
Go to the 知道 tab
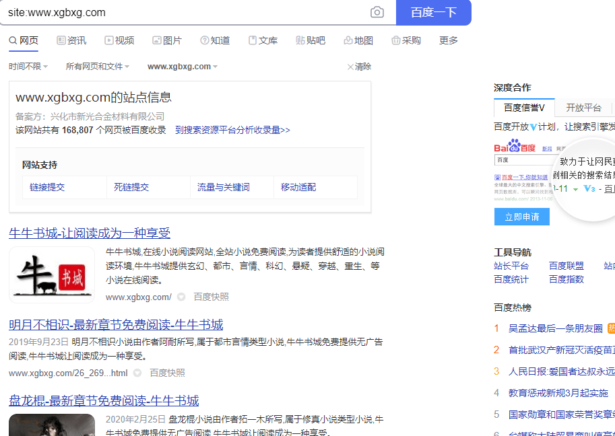(x=215, y=40)
